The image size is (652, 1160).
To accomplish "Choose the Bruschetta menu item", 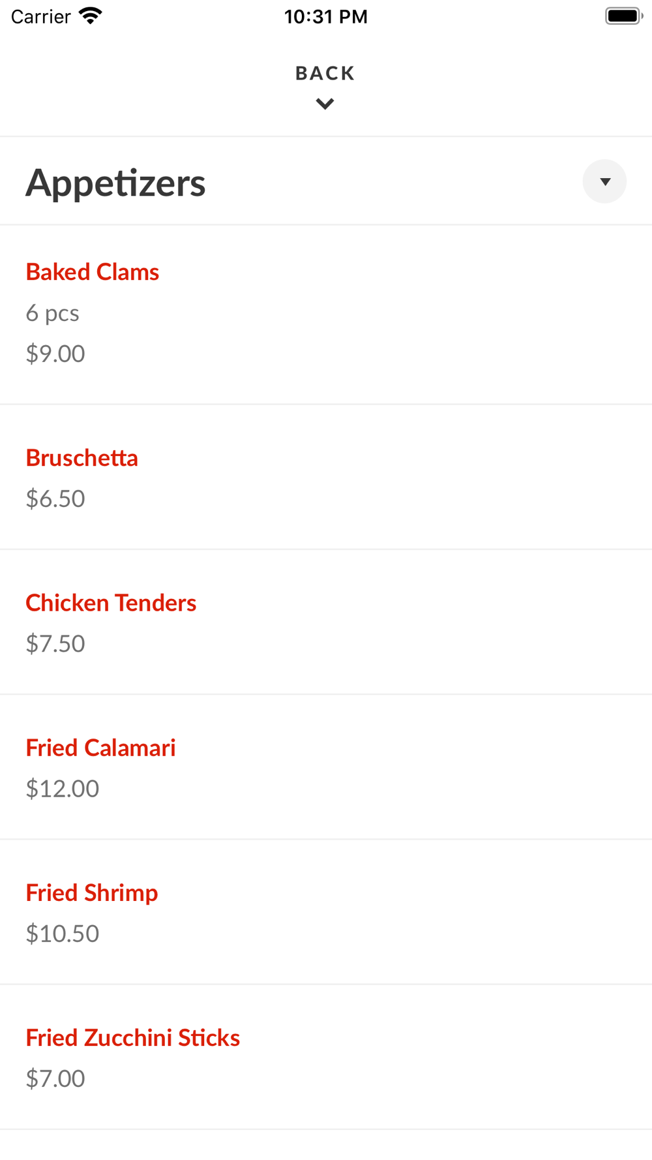I will (x=82, y=458).
